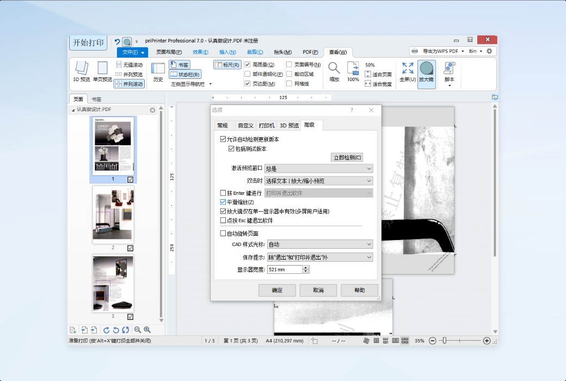The height and width of the screenshot is (381, 566).
Task: Toggle 并列滚动 side-by-side scrolling
Action: click(129, 84)
